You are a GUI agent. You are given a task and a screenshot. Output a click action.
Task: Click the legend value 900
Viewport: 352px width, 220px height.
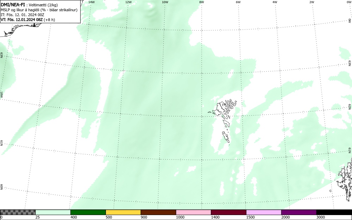pyautogui.click(x=144, y=217)
